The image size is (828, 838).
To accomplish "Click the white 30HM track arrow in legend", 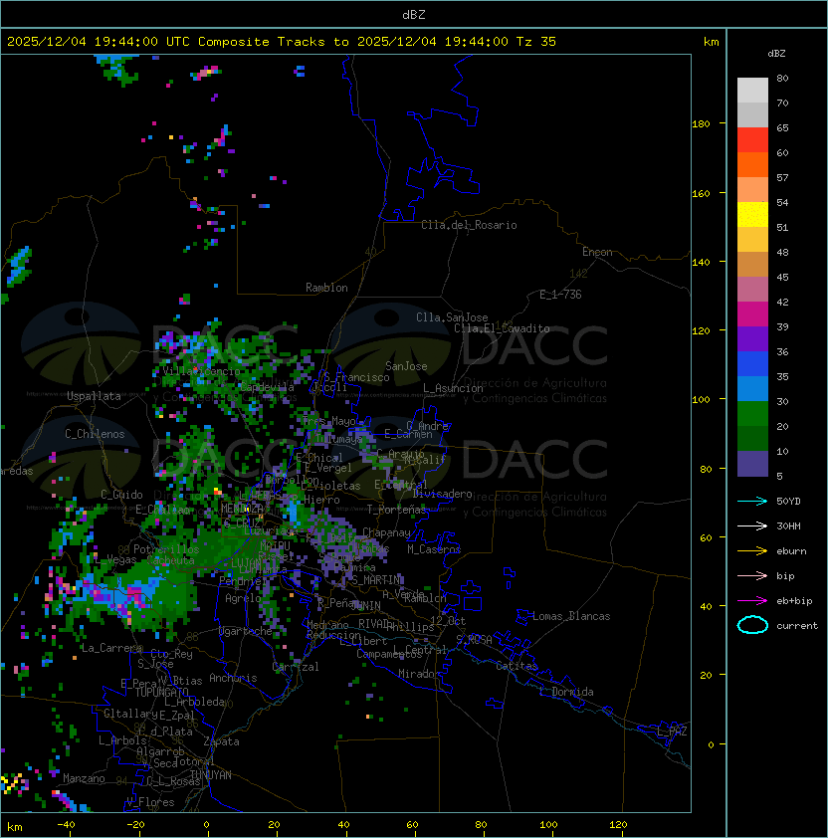I will [x=752, y=526].
